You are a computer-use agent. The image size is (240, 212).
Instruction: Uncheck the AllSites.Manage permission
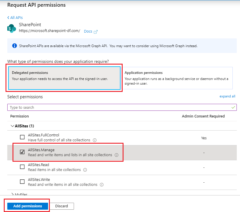click(22, 152)
